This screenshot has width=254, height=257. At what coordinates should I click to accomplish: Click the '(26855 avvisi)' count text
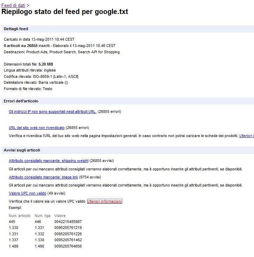coord(102,161)
